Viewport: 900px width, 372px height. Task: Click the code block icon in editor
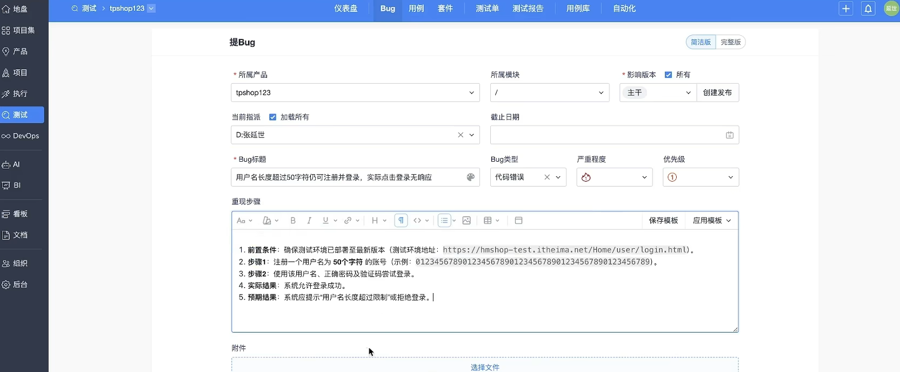pyautogui.click(x=417, y=221)
